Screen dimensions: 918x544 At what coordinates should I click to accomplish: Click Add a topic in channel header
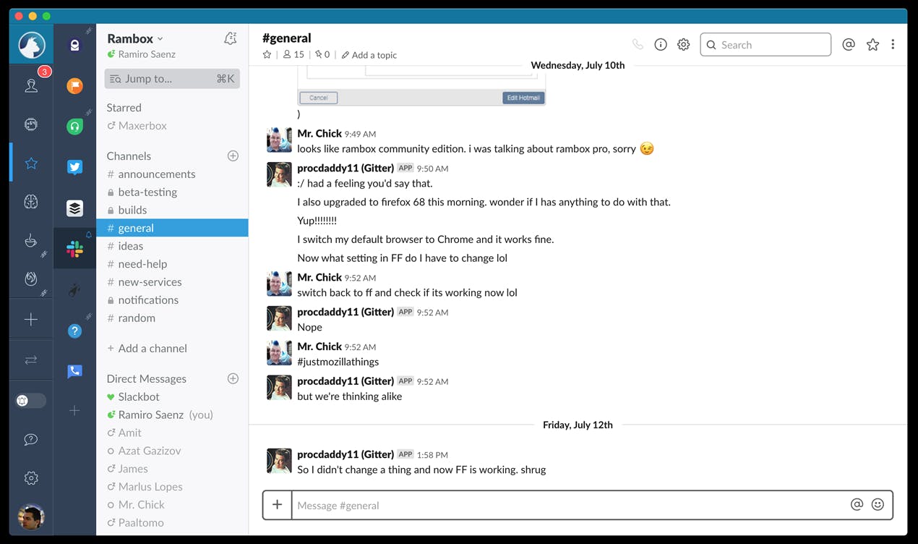point(369,55)
